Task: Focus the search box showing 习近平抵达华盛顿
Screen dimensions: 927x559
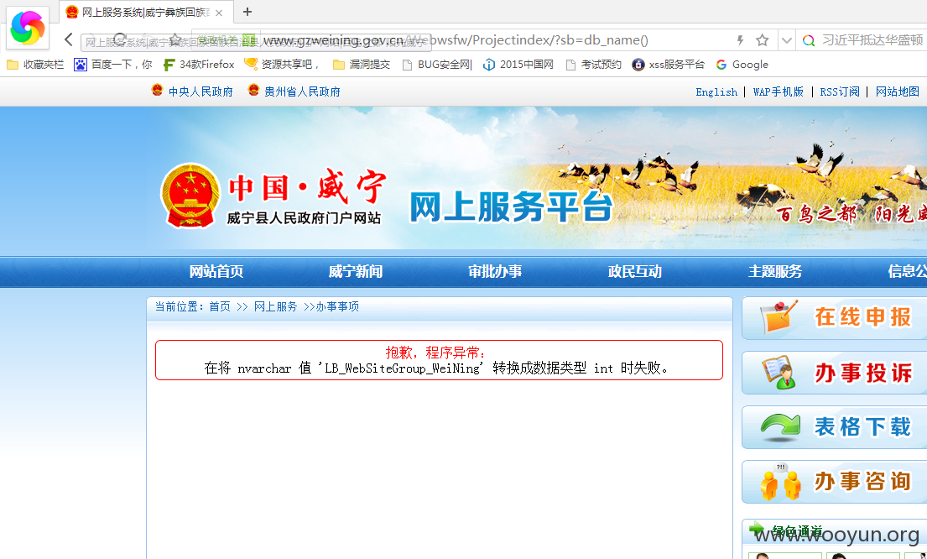Action: pyautogui.click(x=872, y=40)
